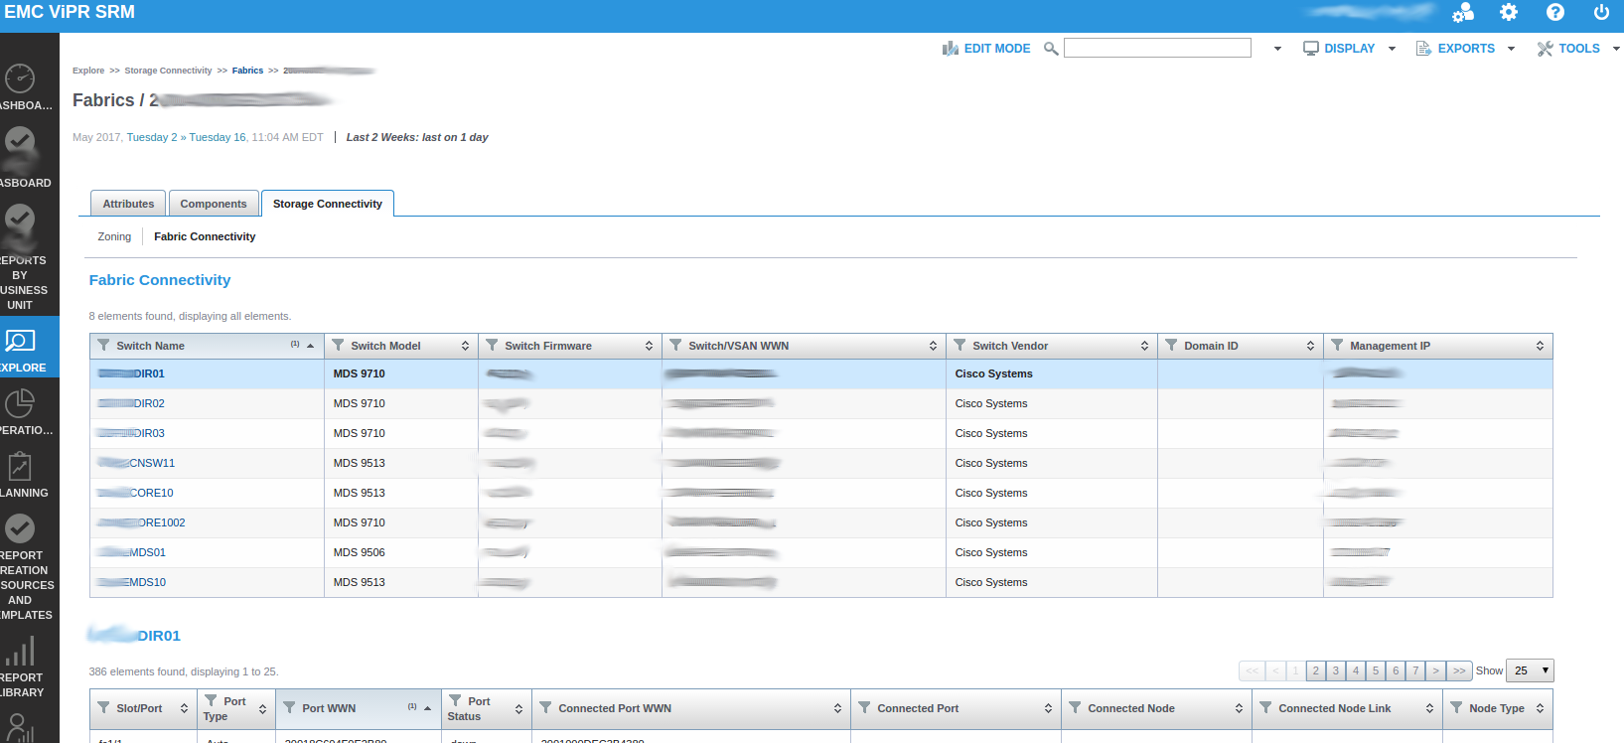
Task: Go to next page of results
Action: (x=1436, y=670)
